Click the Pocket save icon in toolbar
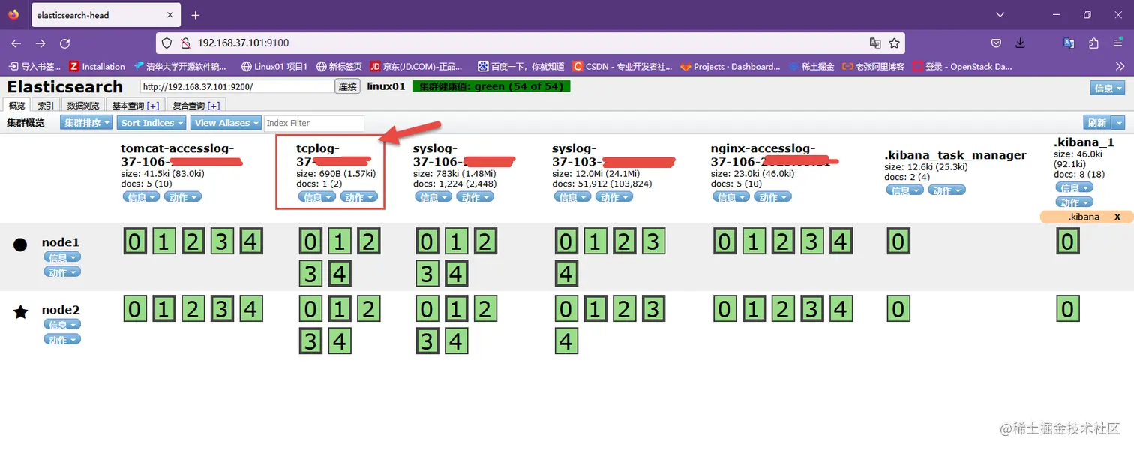The image size is (1134, 450). pos(996,43)
